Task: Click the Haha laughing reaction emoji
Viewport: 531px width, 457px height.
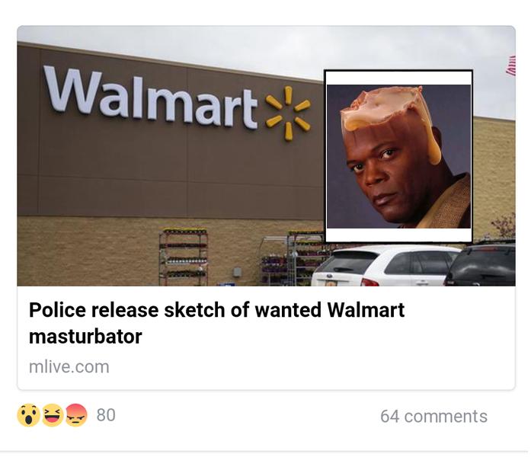Action: pyautogui.click(x=52, y=415)
